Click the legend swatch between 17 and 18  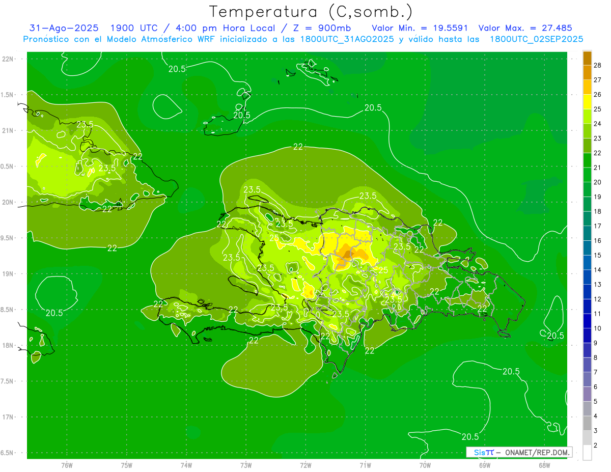click(587, 219)
